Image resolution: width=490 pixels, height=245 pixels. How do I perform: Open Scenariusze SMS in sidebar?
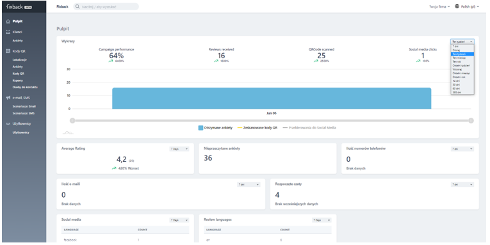[x=24, y=113]
